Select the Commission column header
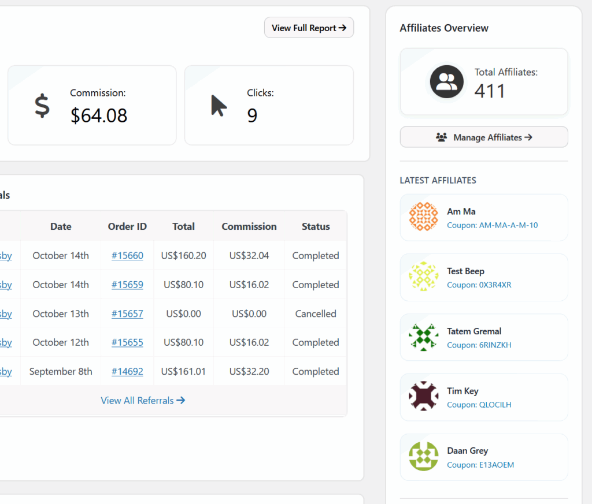The height and width of the screenshot is (504, 592). tap(249, 227)
